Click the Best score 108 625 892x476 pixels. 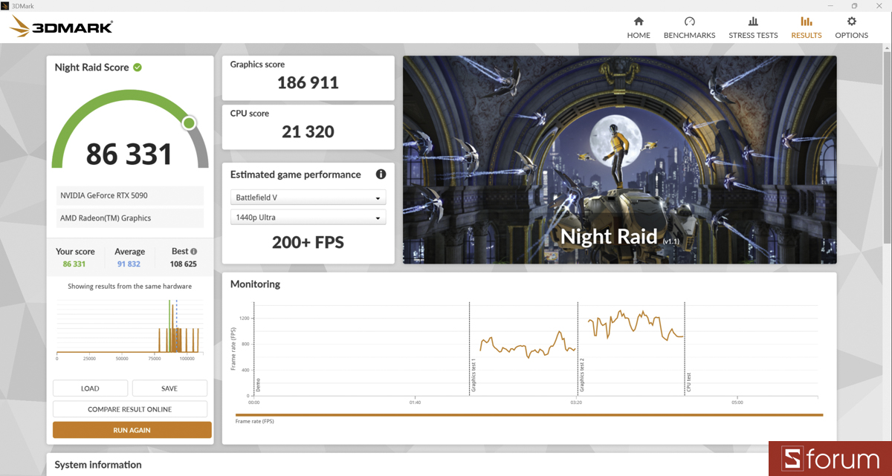coord(182,264)
